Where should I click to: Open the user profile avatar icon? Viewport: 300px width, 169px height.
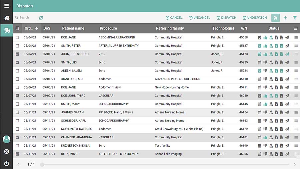click(6, 139)
